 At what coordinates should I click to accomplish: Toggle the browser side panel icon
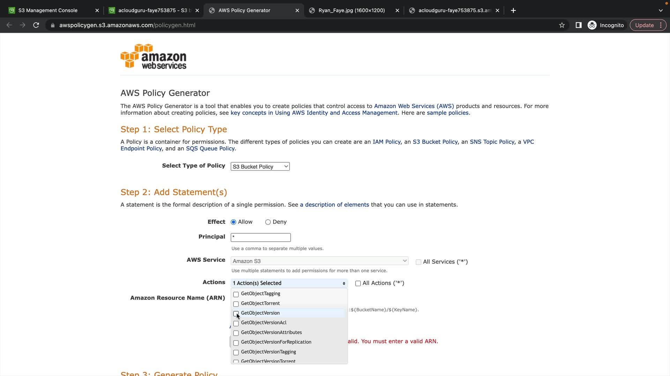coord(578,25)
